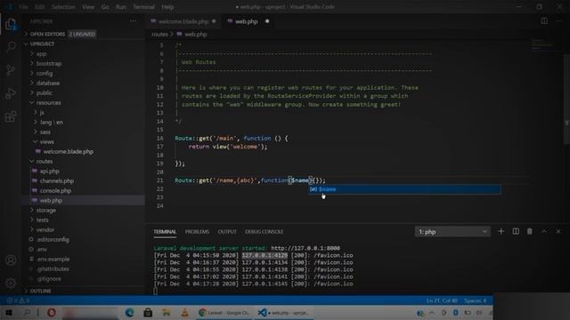Open the Selection menu
The width and height of the screenshot is (570, 320).
pyautogui.click(x=63, y=6)
